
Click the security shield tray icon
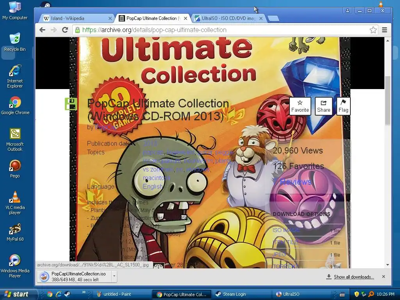(x=356, y=294)
